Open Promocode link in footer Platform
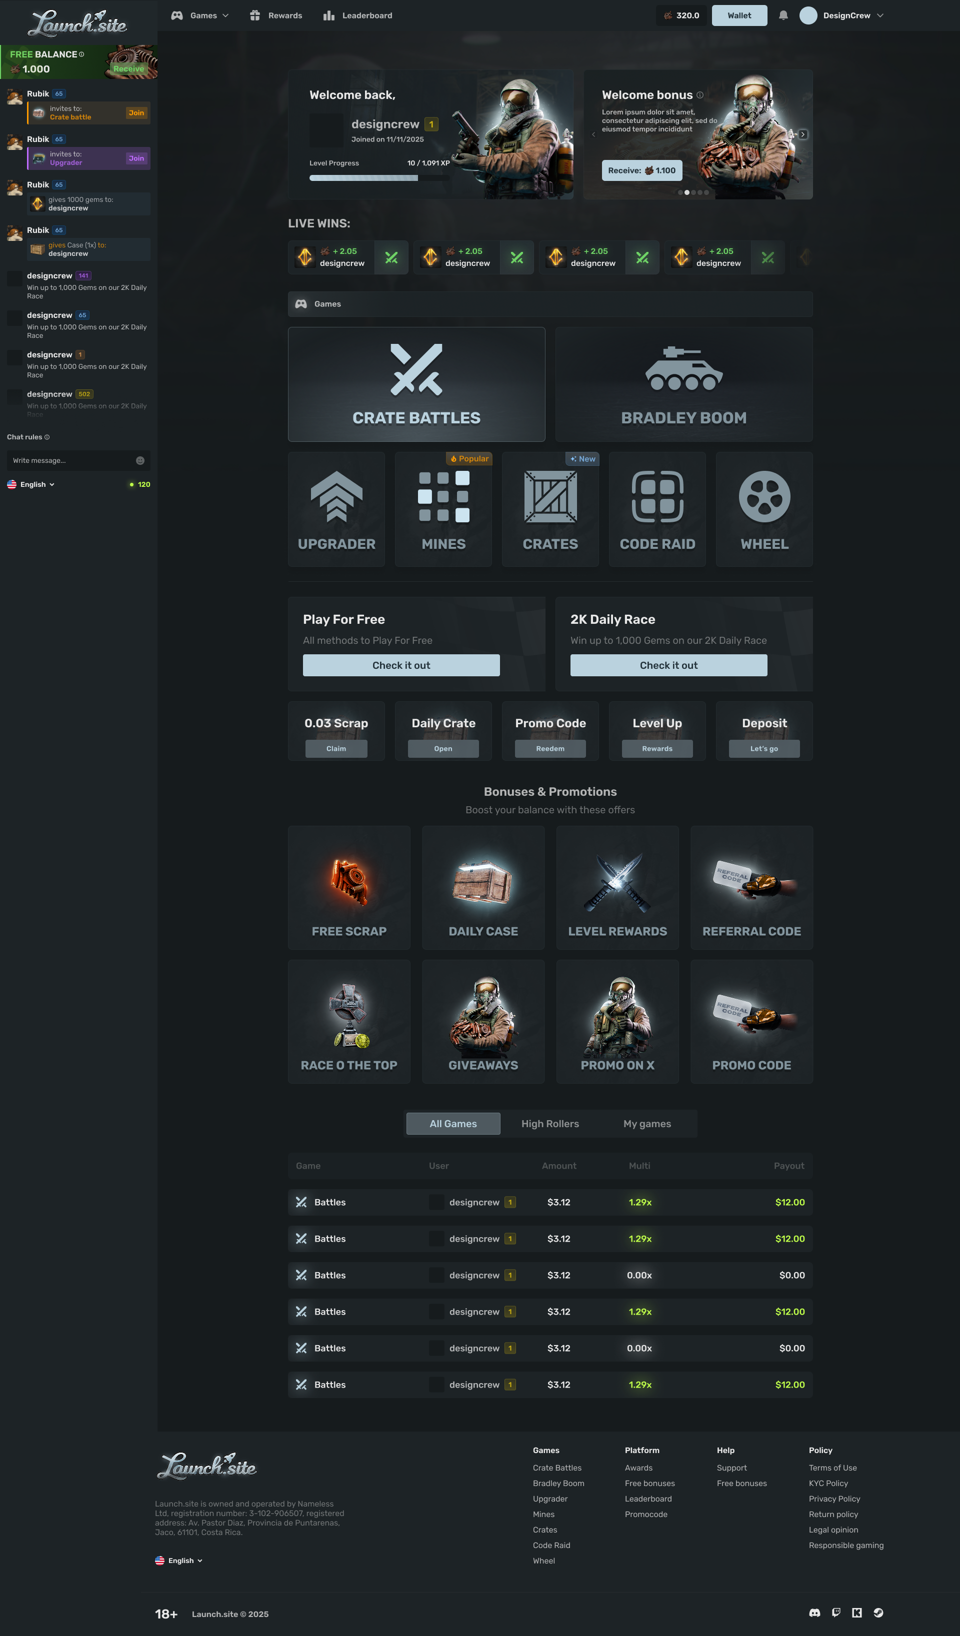 point(645,1515)
